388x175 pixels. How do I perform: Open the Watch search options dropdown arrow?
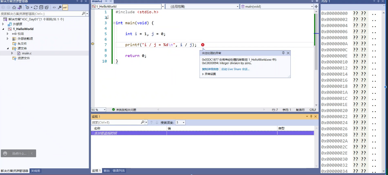(x=146, y=122)
